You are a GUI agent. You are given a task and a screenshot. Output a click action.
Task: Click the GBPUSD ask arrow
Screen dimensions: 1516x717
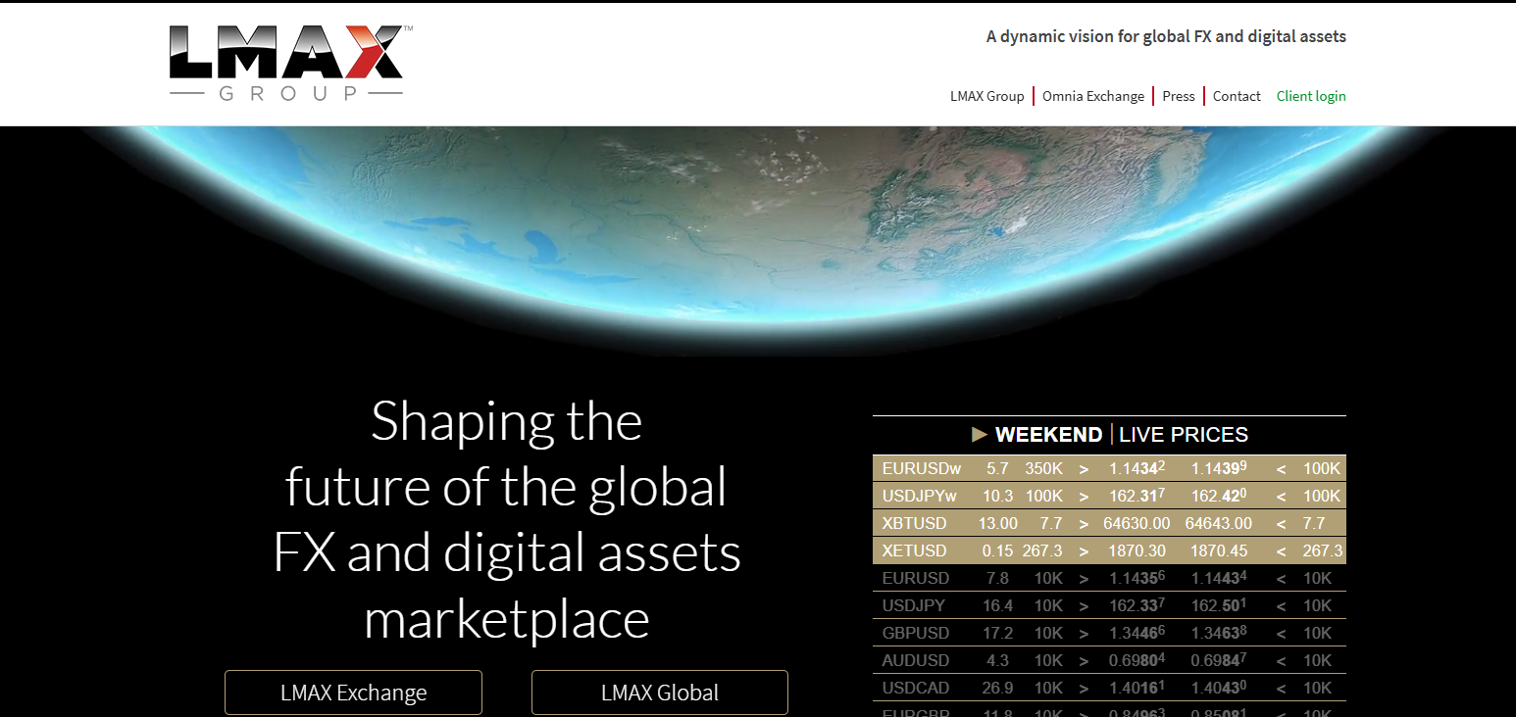1281,634
